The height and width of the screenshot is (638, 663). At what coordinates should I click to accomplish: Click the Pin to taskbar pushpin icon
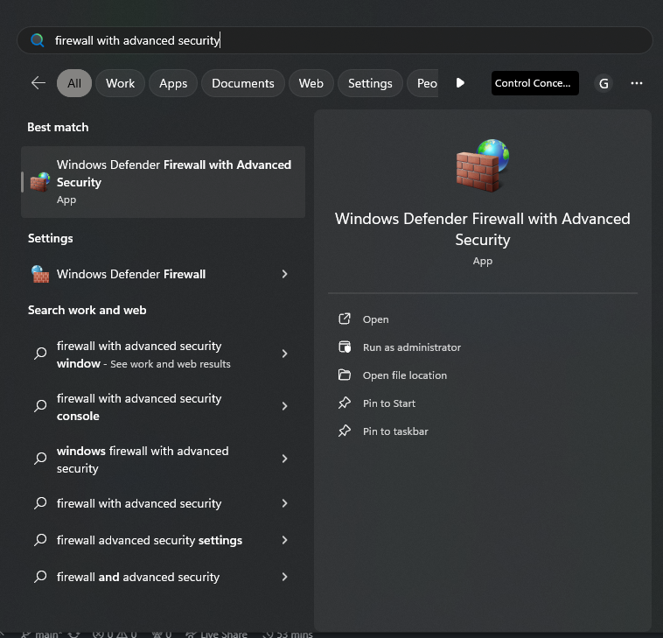pos(345,431)
